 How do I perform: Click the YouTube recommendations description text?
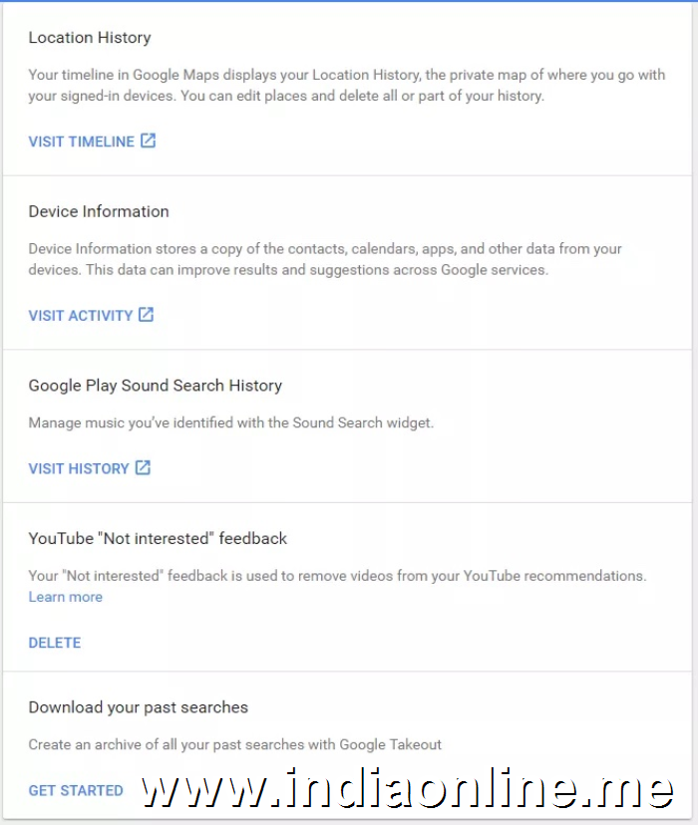pos(337,576)
